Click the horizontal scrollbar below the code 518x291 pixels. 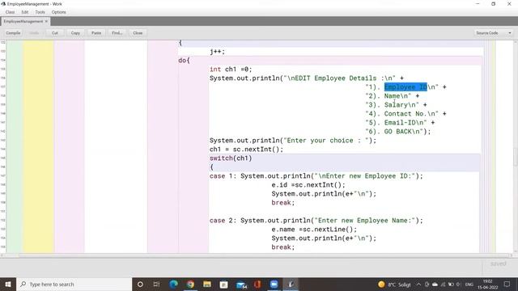257,255
